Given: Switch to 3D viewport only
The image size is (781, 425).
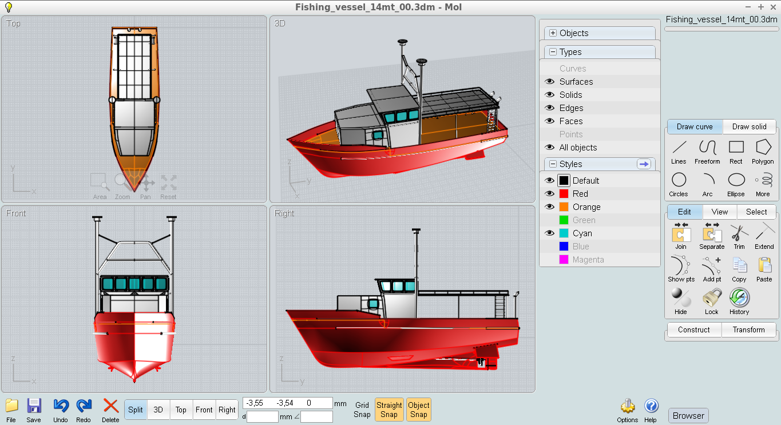Looking at the screenshot, I should 158,410.
